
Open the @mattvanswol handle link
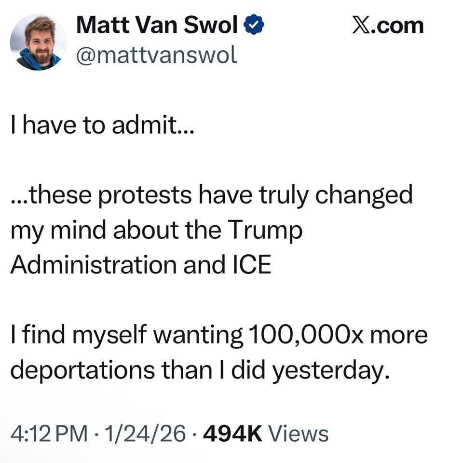157,56
